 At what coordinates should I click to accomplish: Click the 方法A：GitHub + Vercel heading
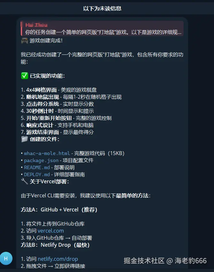pyautogui.click(x=59, y=210)
